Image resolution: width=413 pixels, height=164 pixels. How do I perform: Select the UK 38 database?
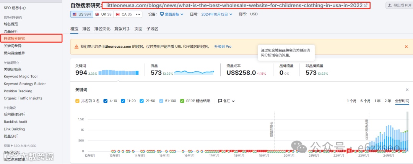tap(104, 14)
